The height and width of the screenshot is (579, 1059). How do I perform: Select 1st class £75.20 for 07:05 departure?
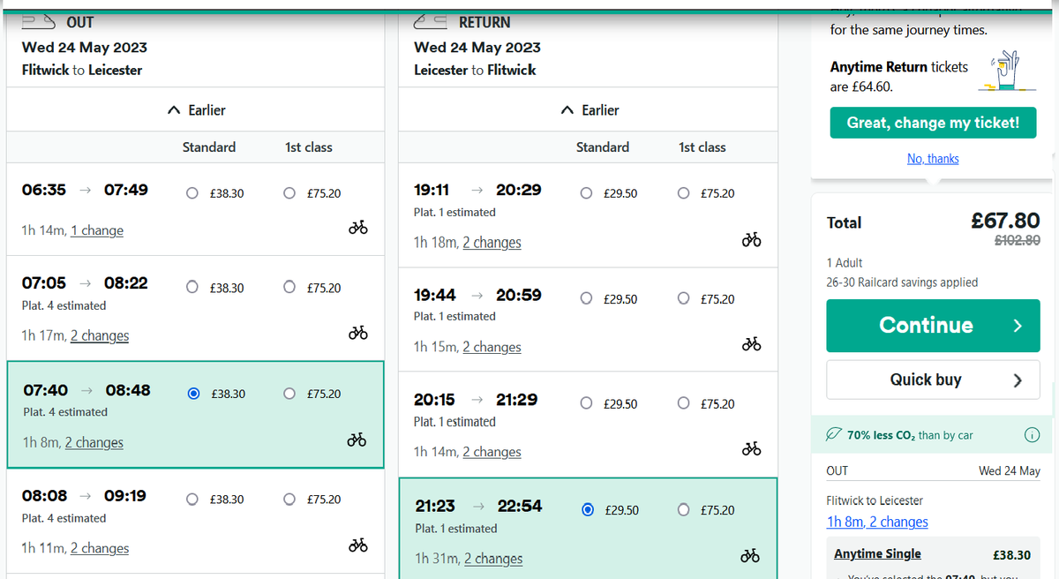289,288
